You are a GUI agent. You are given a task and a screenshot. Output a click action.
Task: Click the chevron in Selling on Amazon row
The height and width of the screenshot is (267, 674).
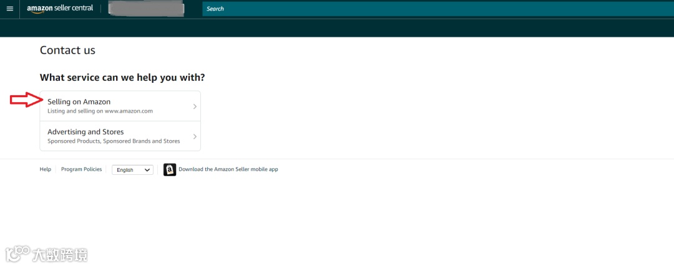click(x=195, y=106)
